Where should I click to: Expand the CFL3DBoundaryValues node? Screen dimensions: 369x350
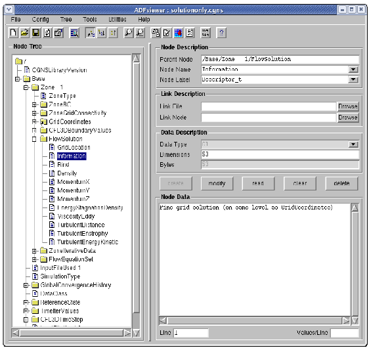click(x=34, y=131)
